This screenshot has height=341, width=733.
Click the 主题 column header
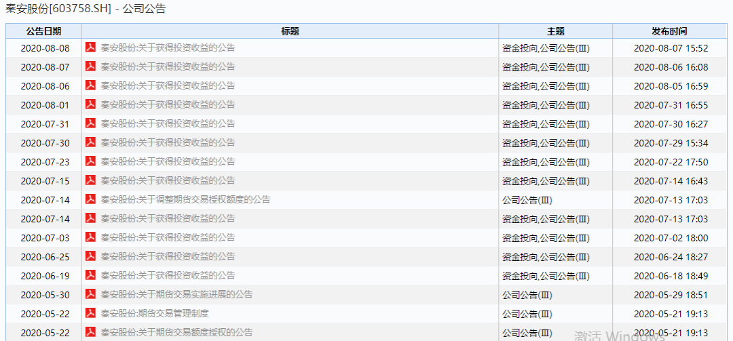coord(555,31)
